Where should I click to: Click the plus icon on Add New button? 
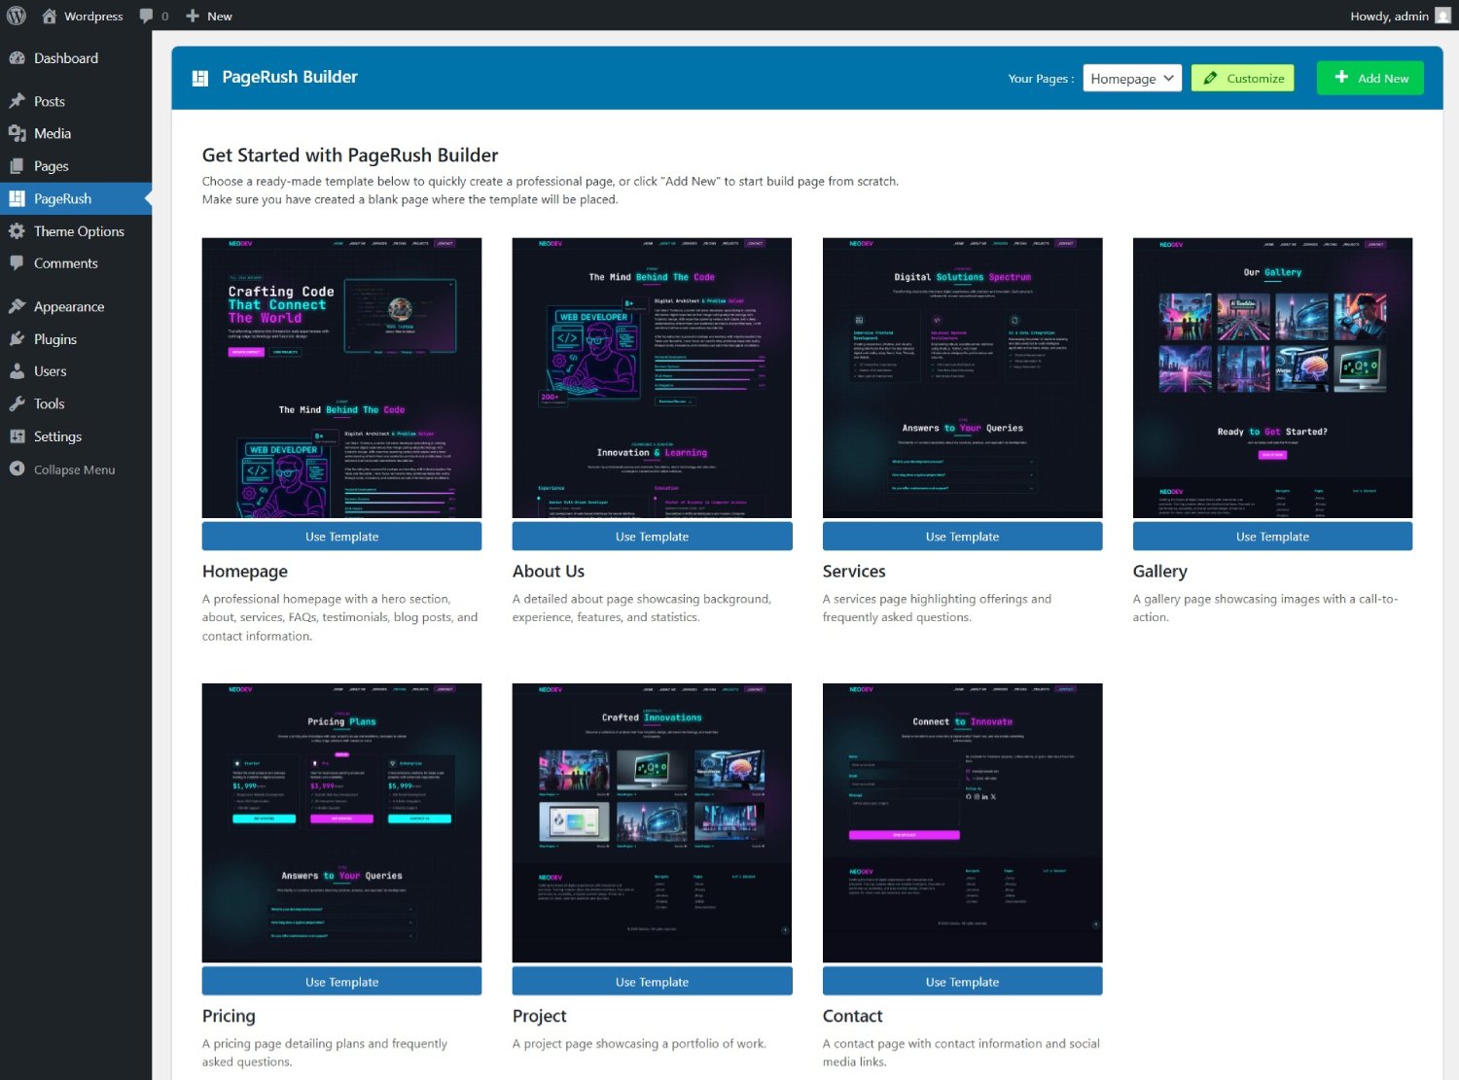click(1341, 77)
